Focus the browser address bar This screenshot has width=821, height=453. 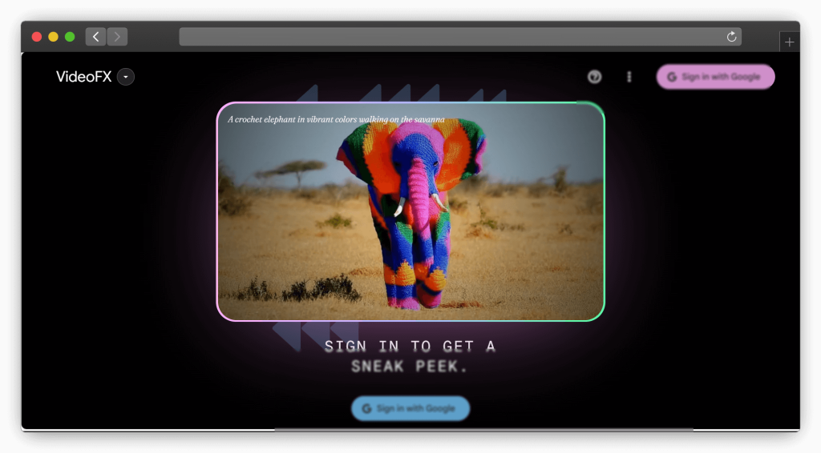click(449, 37)
